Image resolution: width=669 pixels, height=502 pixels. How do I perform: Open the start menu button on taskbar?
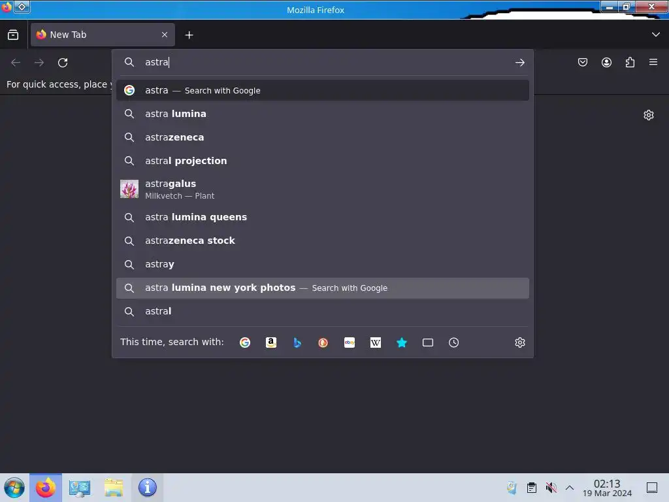point(14,488)
